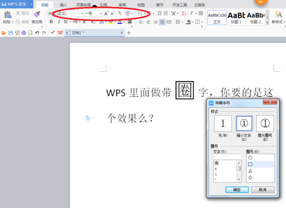Click the enclosed character (带圈字符) ribbon icon
Viewport: 286px width, 208px height.
click(128, 13)
